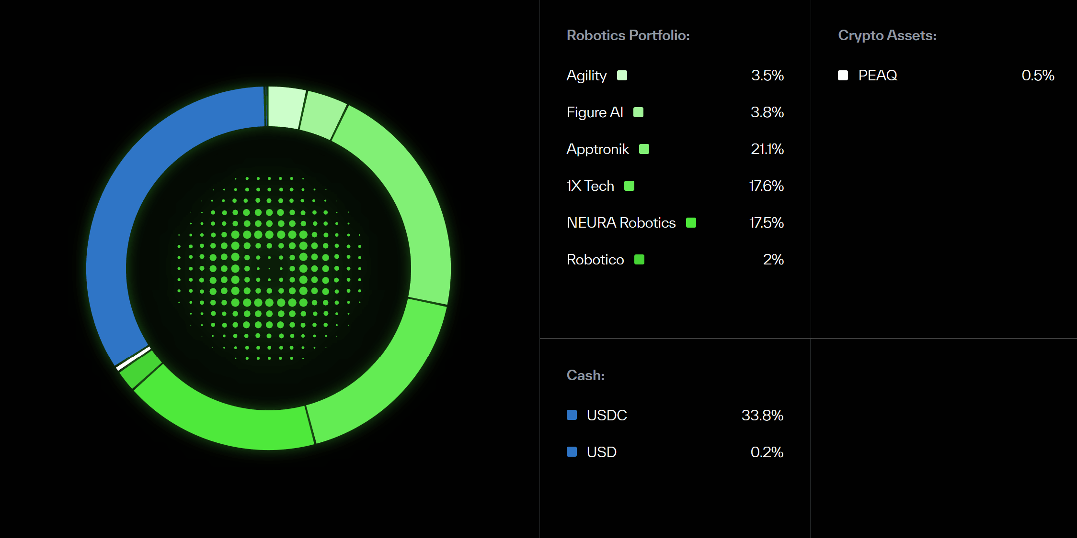Click the 21.1% Apptronik percentage value

767,149
